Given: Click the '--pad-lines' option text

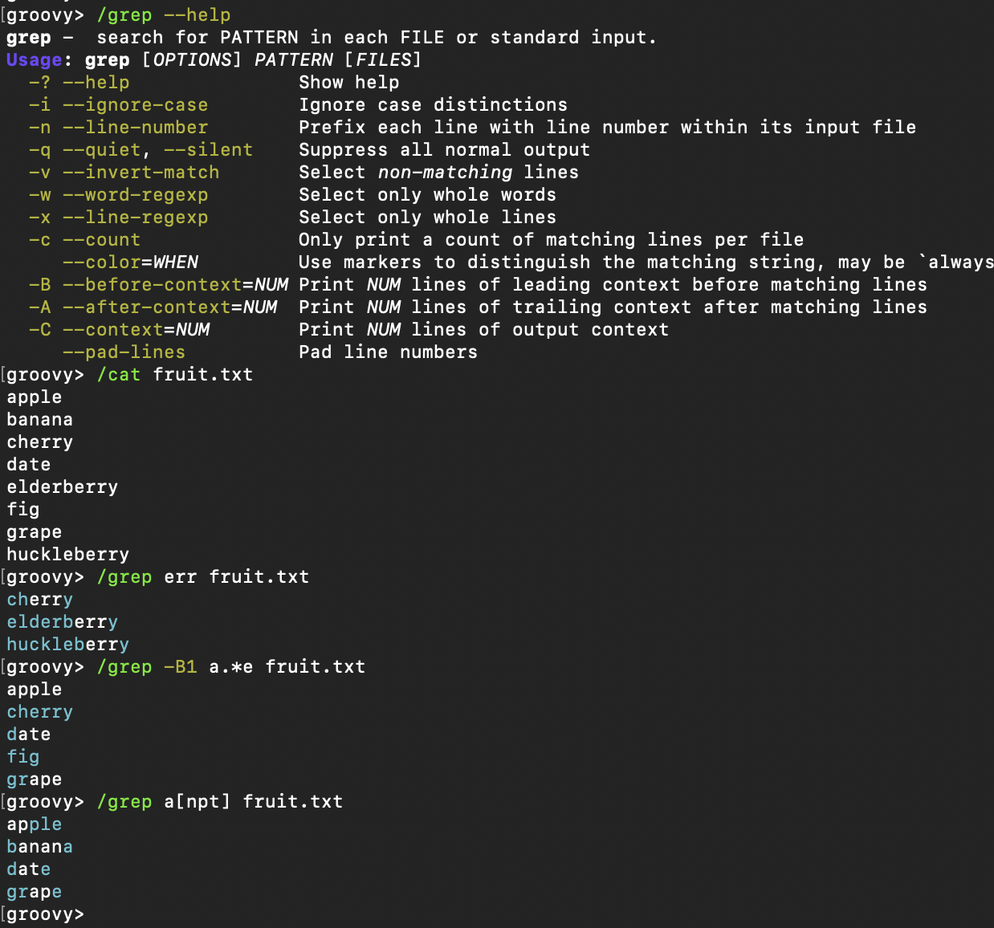Looking at the screenshot, I should pyautogui.click(x=124, y=352).
